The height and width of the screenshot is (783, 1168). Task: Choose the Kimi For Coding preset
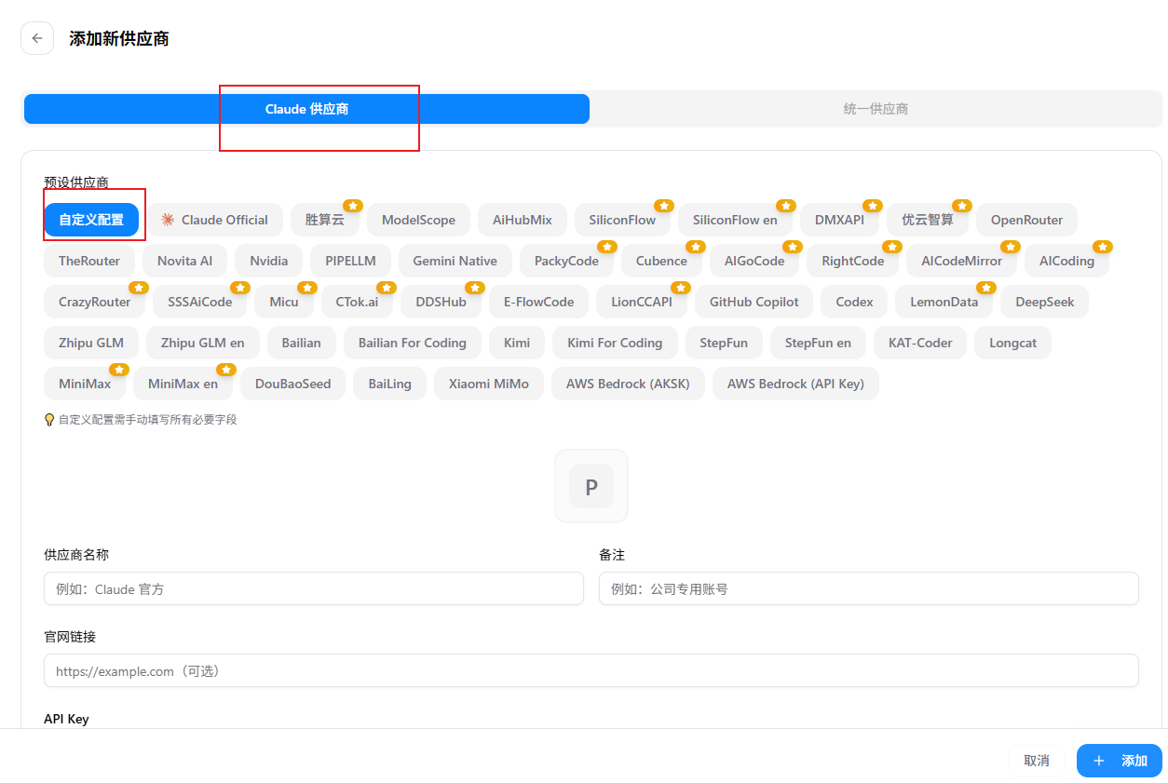click(615, 343)
